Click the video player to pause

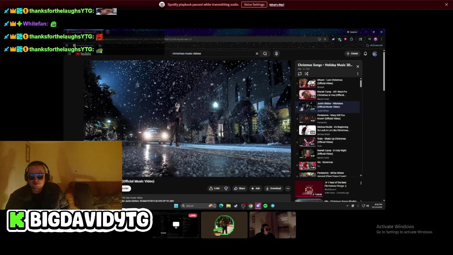tap(187, 118)
